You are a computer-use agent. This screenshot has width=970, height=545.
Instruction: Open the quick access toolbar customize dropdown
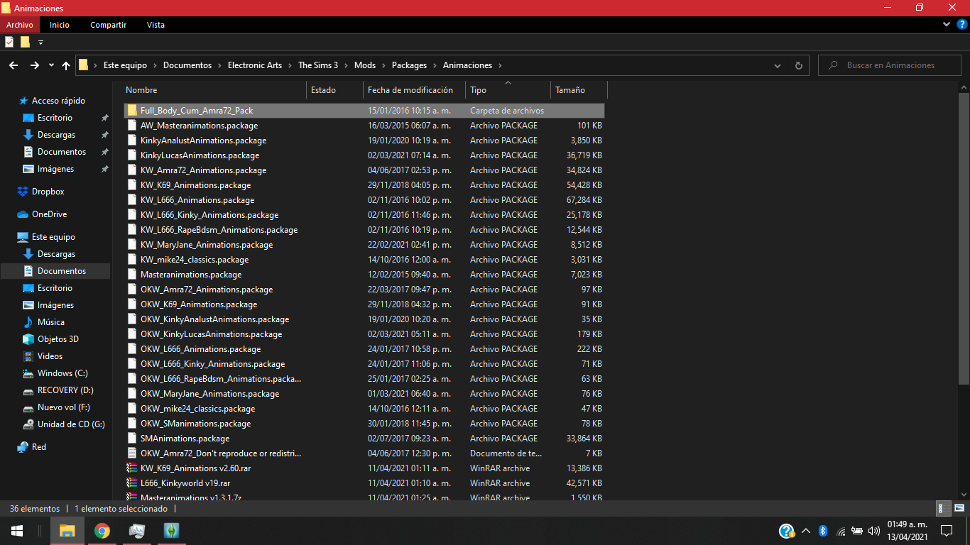(x=40, y=43)
